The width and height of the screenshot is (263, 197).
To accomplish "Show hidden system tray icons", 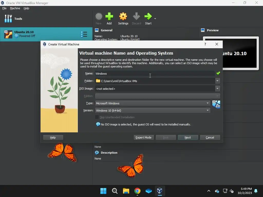I will click(209, 191).
